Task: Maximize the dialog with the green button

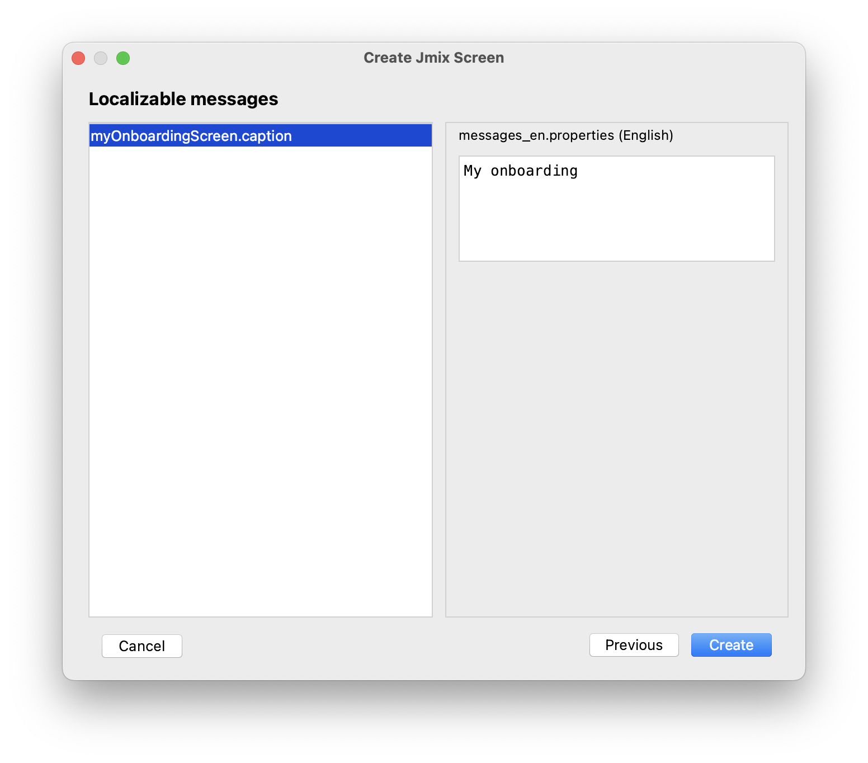Action: pos(123,58)
